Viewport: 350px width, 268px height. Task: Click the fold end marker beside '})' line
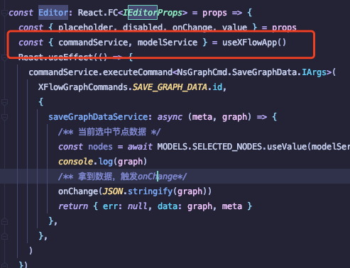point(4,265)
